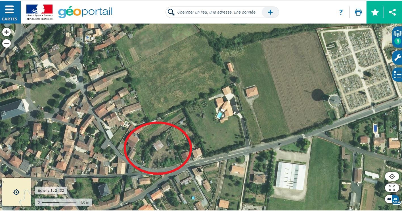Click the République Française logo
The image size is (402, 211).
39,12
